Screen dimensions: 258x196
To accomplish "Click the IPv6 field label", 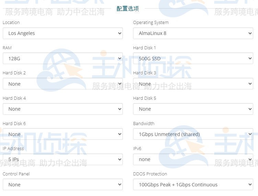I will tap(137, 149).
